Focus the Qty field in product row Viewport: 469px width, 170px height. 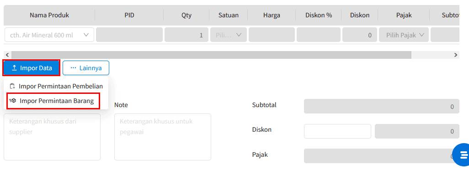tap(187, 35)
